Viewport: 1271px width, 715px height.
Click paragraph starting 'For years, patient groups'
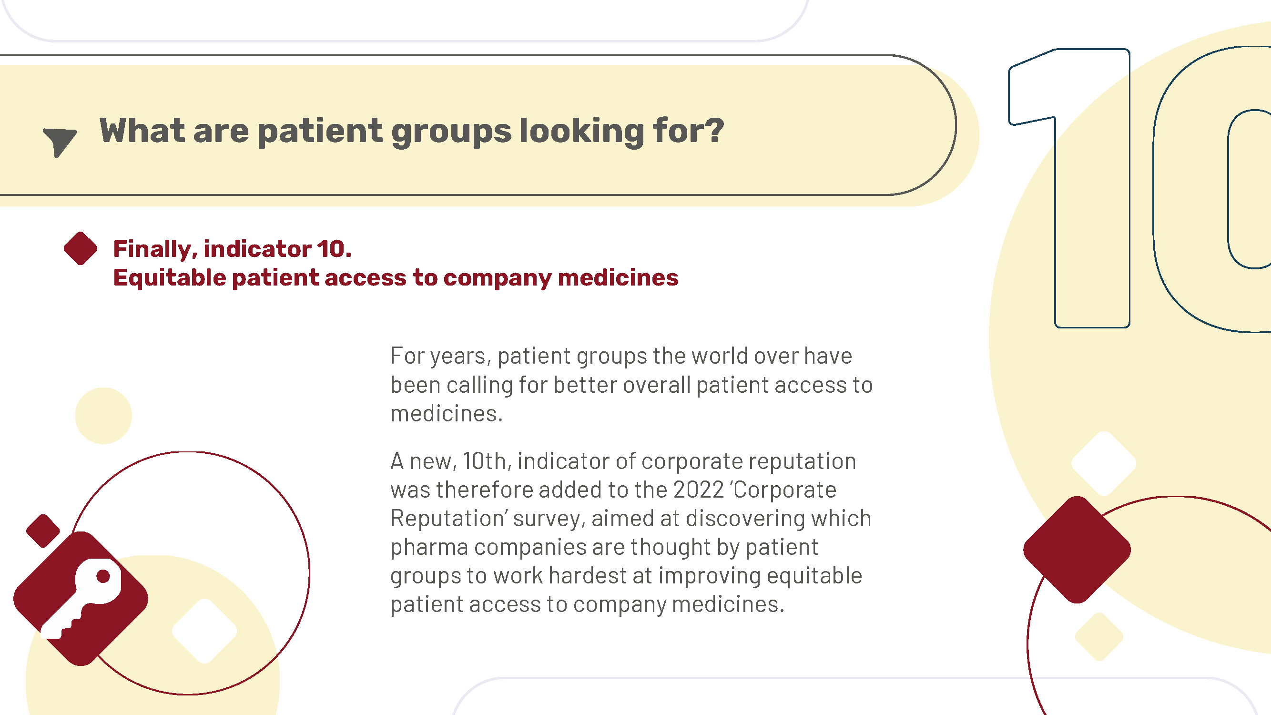pyautogui.click(x=631, y=384)
